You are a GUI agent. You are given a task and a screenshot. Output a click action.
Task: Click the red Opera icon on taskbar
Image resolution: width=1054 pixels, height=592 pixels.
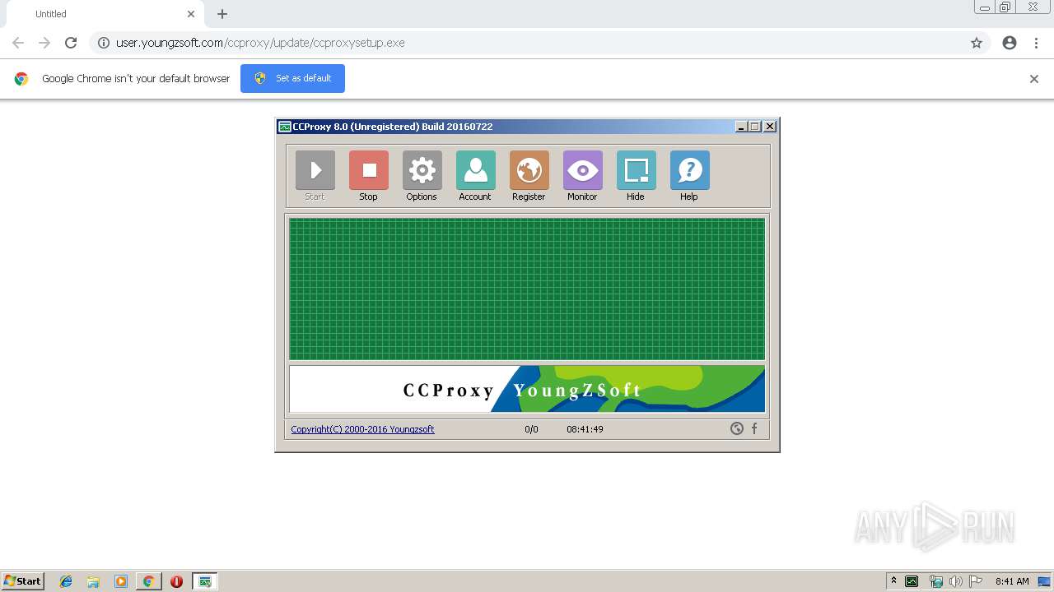176,581
